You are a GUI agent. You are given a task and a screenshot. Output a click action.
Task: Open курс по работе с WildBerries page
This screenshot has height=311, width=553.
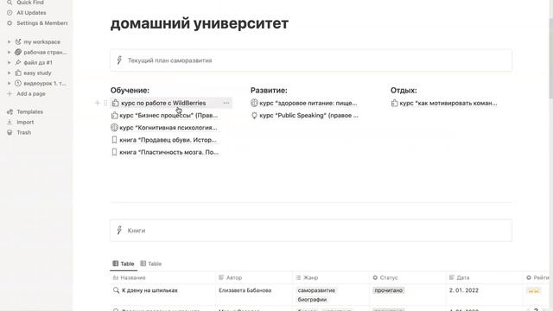163,103
